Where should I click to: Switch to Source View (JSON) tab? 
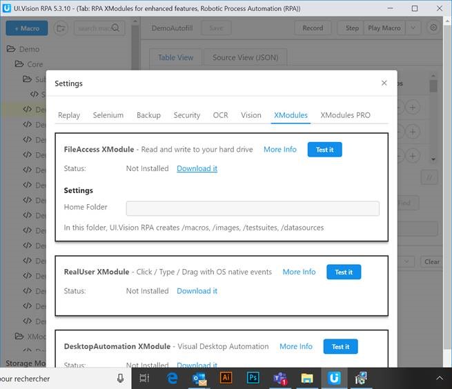coord(245,58)
